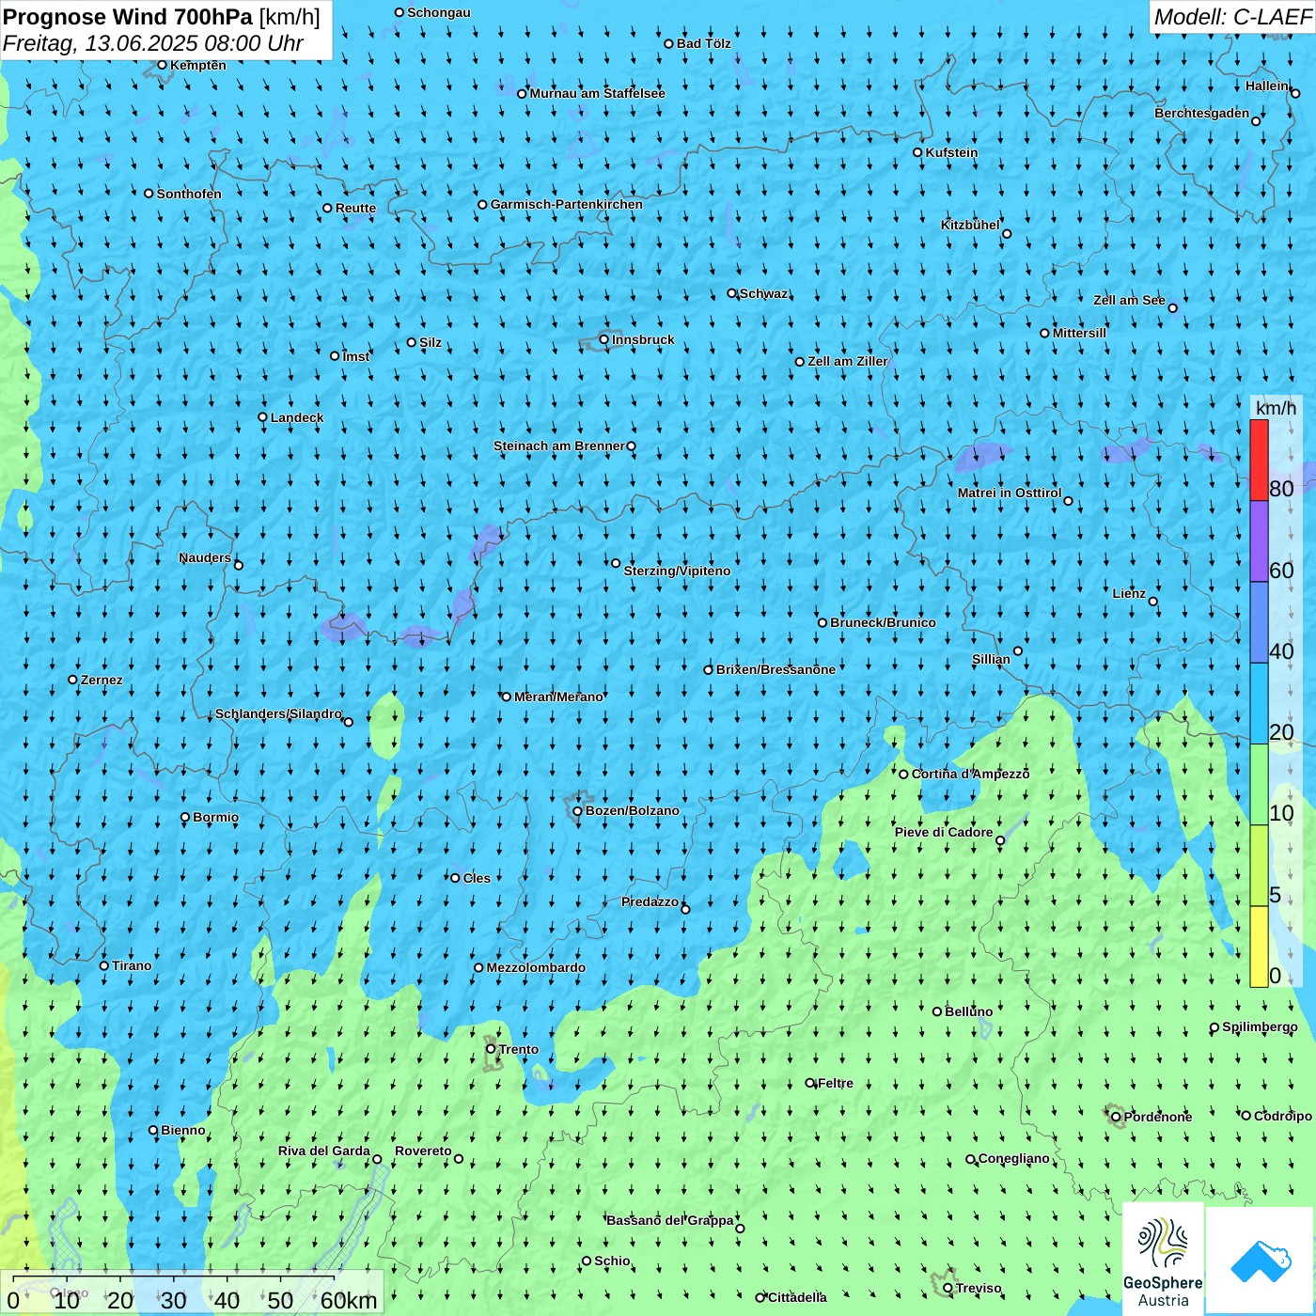Image resolution: width=1316 pixels, height=1316 pixels.
Task: Click the 'Spilimbergo' label
Action: 1260,1026
